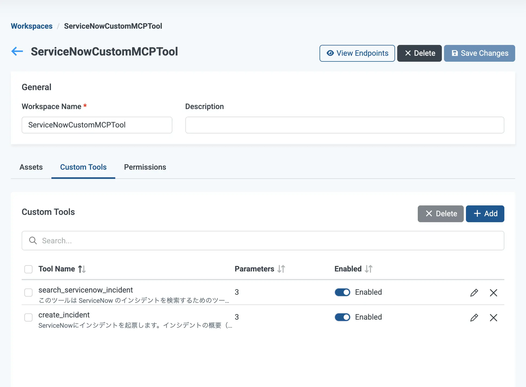Viewport: 526px width, 387px height.
Task: Go to Workspaces breadcrumb link
Action: (32, 26)
